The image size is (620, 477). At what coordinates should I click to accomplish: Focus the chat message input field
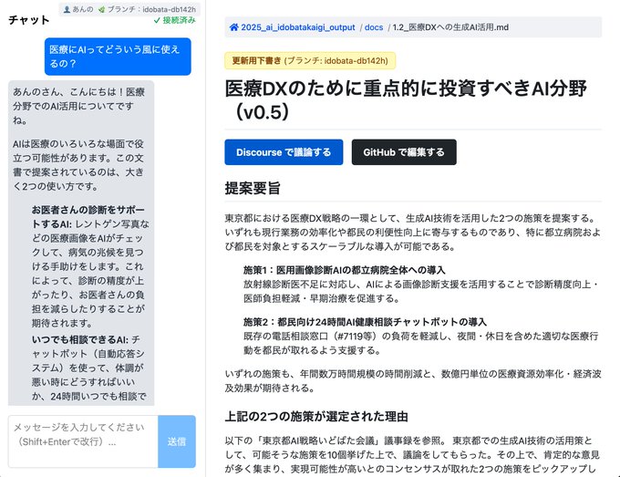(83, 441)
